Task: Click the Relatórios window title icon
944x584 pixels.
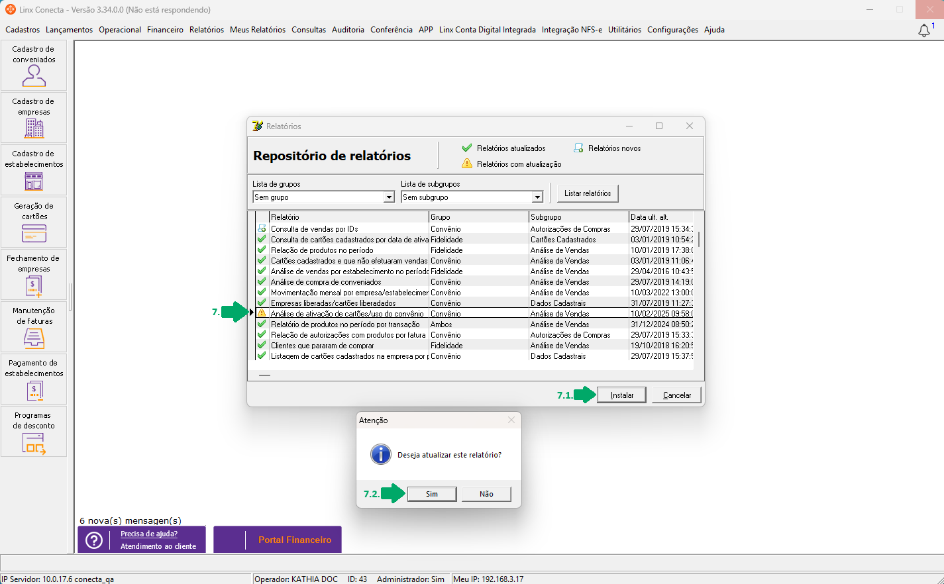Action: 258,126
